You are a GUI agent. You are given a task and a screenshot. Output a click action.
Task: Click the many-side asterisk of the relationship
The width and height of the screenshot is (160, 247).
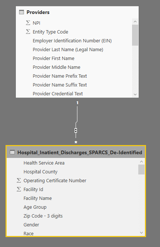coord(76,142)
